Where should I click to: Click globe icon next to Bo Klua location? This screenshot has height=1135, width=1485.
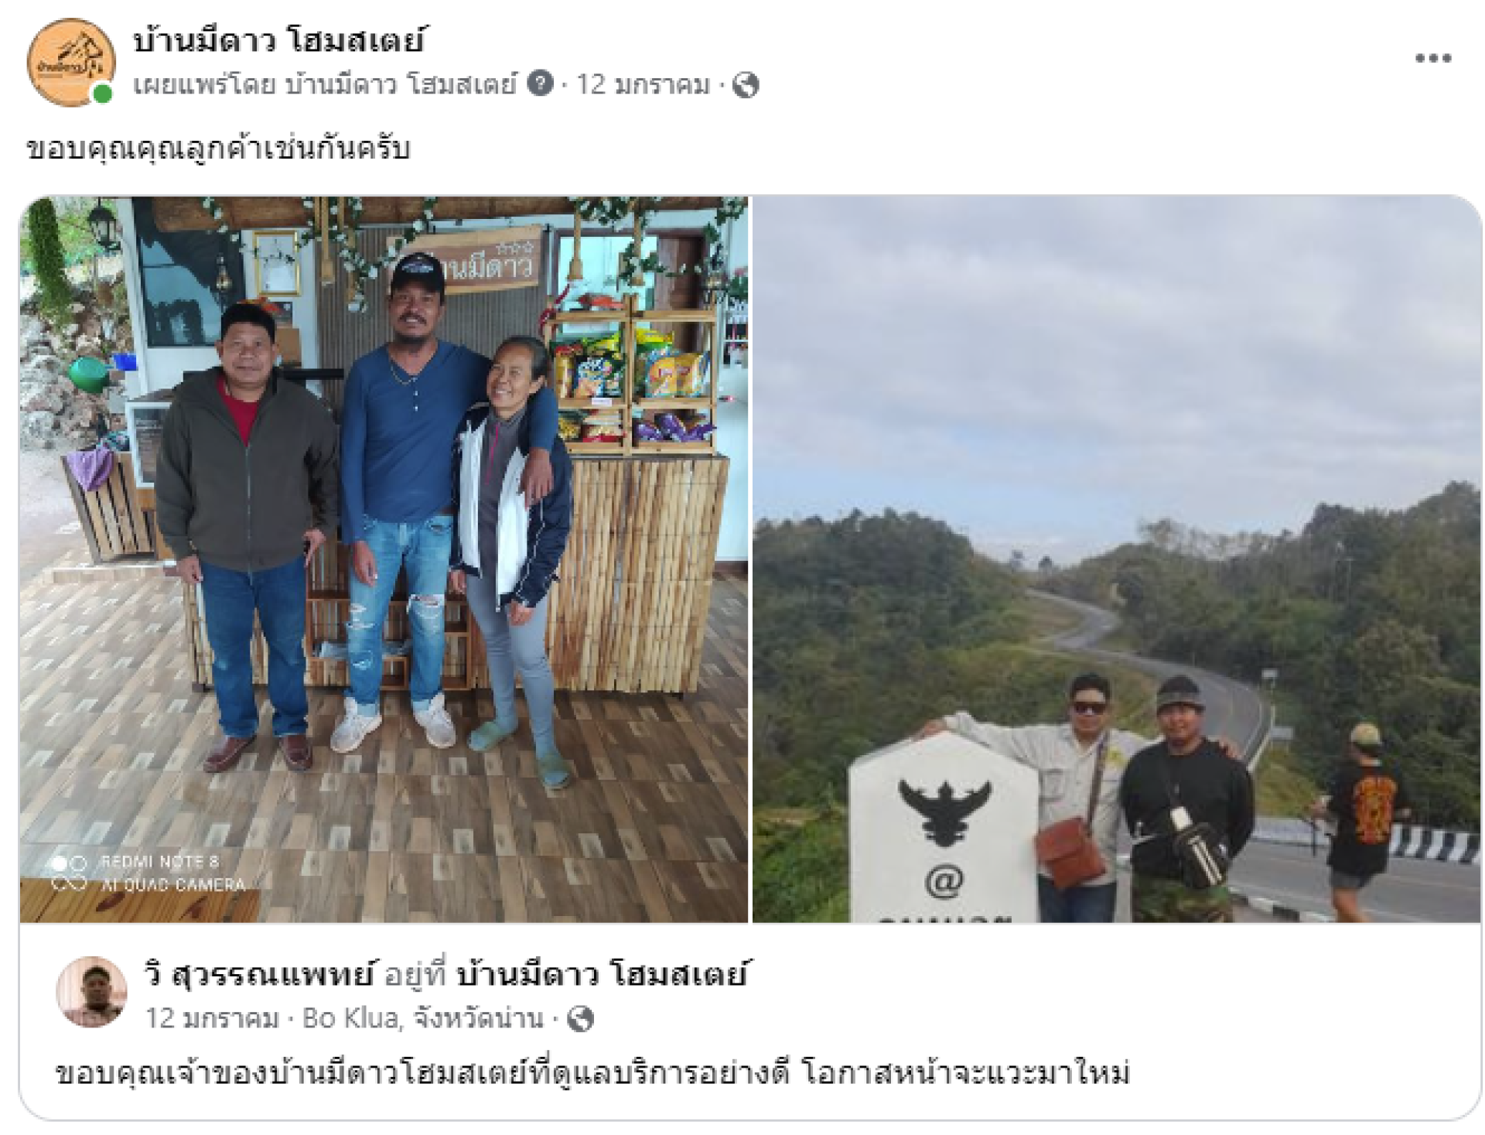(580, 1019)
